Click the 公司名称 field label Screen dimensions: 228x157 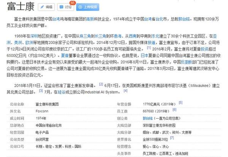(x=17, y=104)
